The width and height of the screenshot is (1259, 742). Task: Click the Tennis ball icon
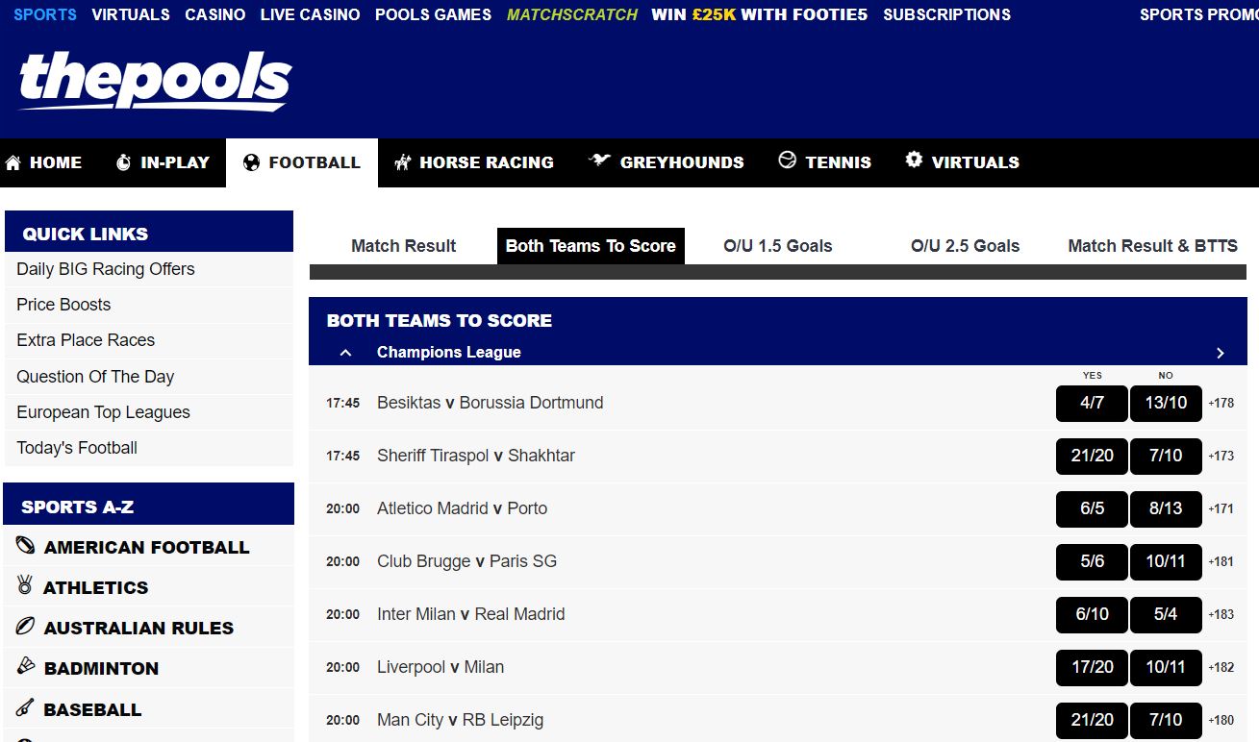point(788,161)
